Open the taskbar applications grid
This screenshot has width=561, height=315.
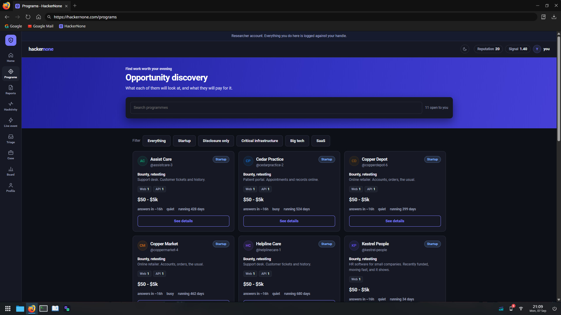tap(8, 309)
